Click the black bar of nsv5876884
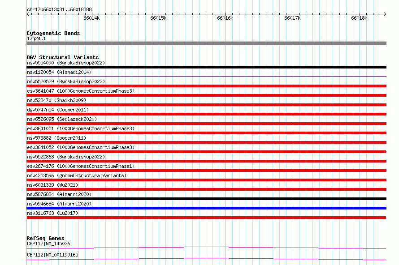This screenshot has width=399, height=265. [x=206, y=199]
